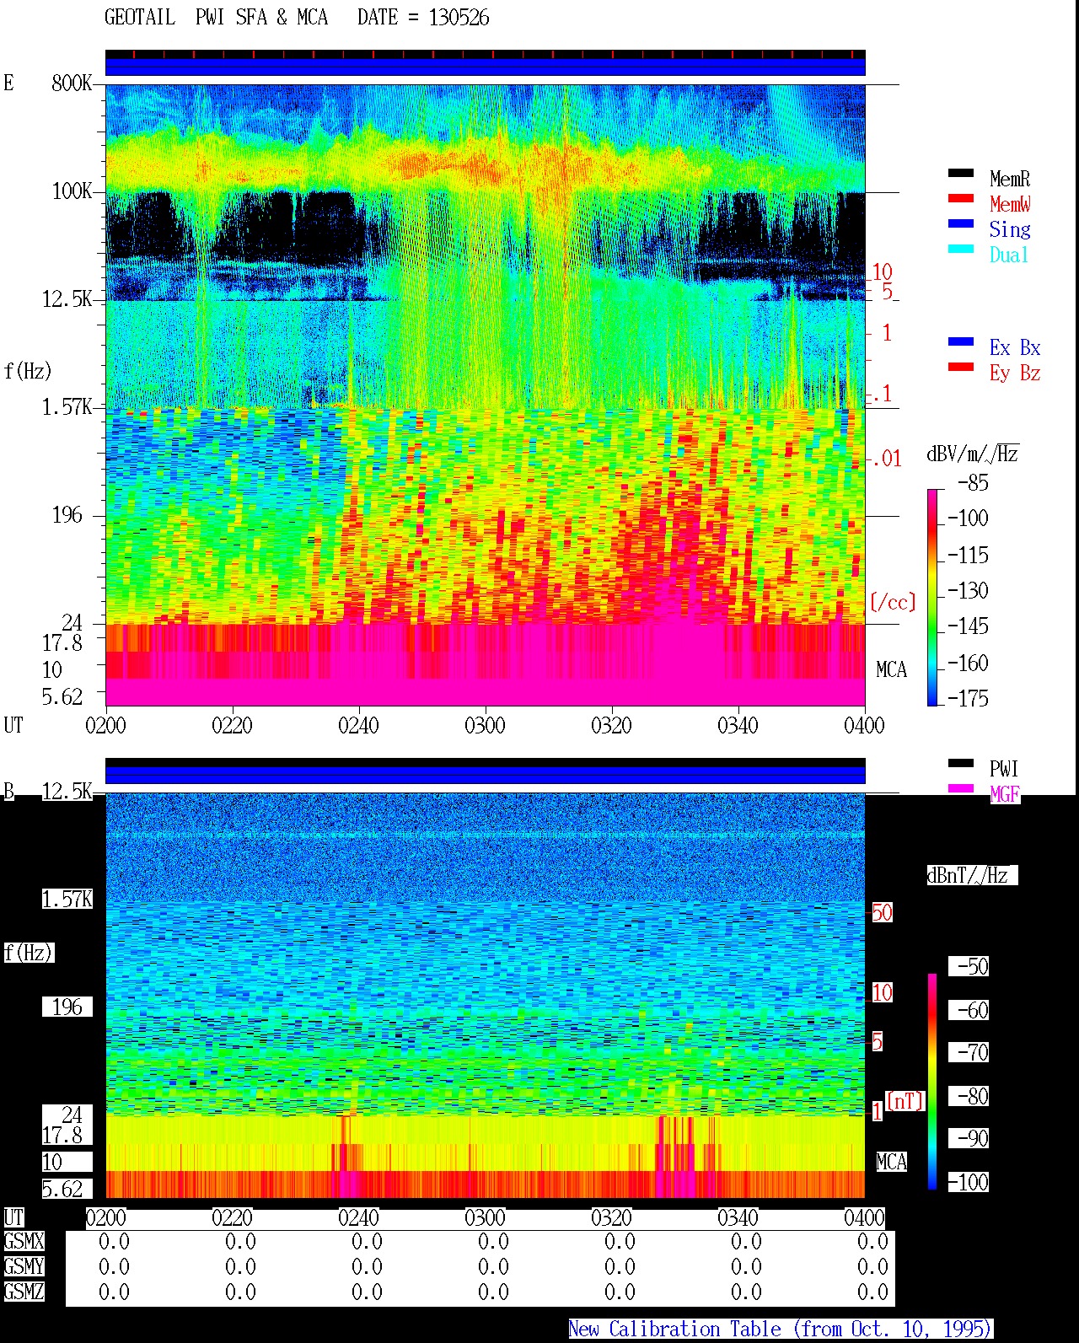The width and height of the screenshot is (1079, 1343).
Task: Click the red MemW legend swatch
Action: pos(961,198)
